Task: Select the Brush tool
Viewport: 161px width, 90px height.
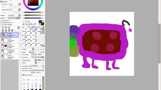Action: tap(35, 28)
